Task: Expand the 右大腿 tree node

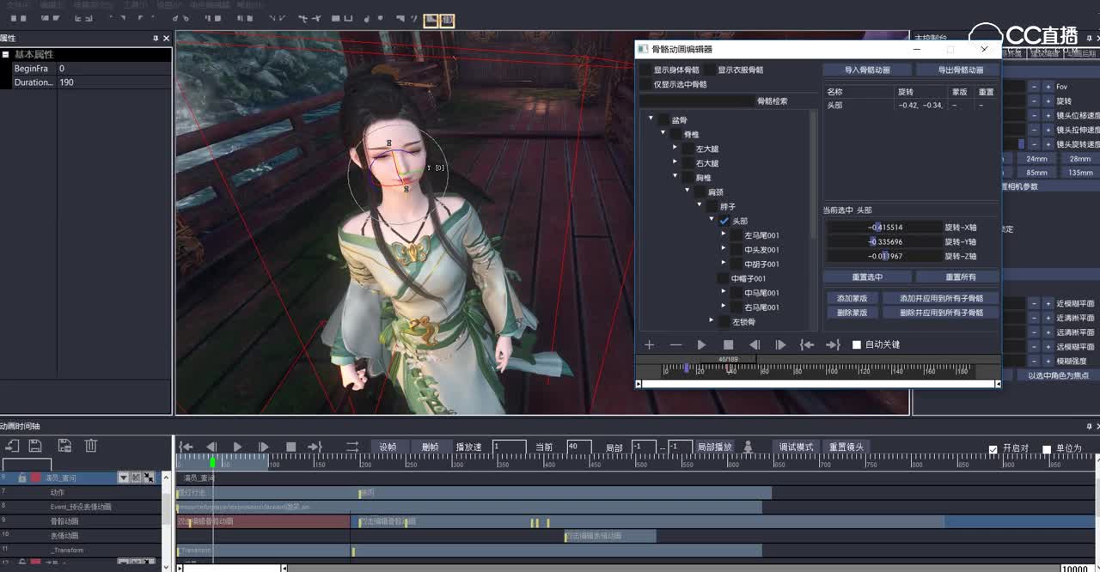Action: [675, 163]
